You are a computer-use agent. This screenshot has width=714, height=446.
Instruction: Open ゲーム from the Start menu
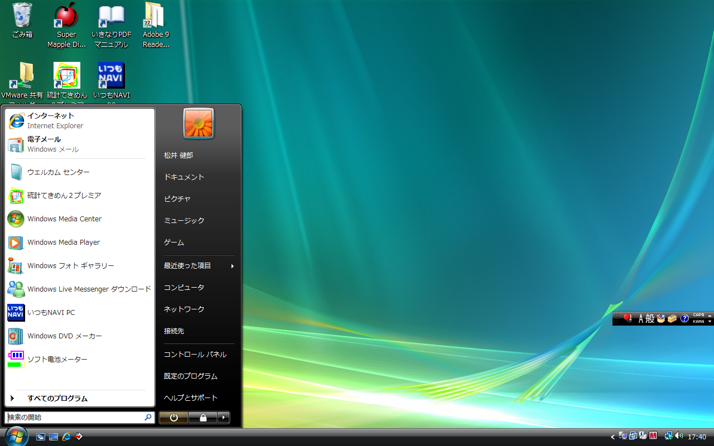[199, 243]
